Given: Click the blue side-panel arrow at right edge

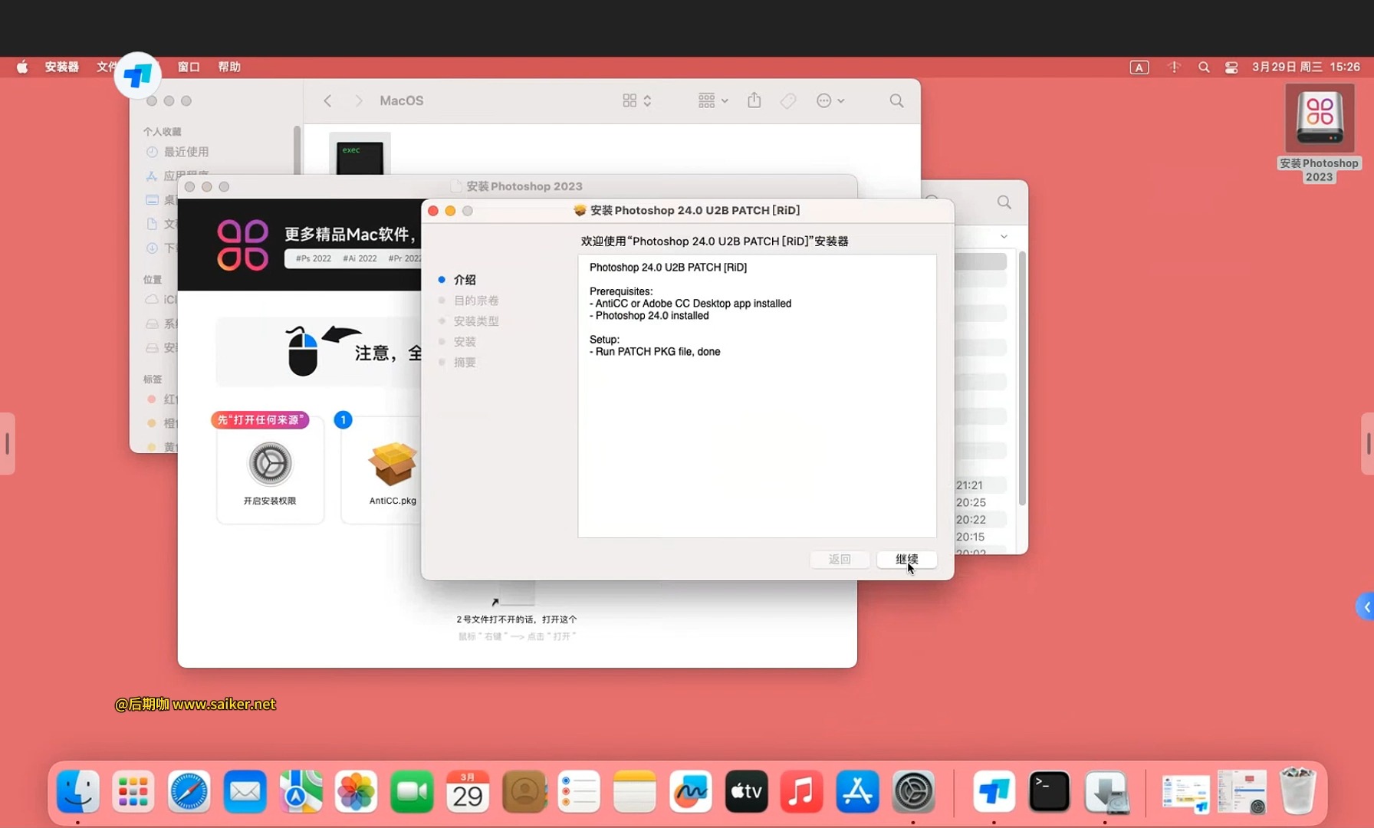Looking at the screenshot, I should click(1366, 607).
